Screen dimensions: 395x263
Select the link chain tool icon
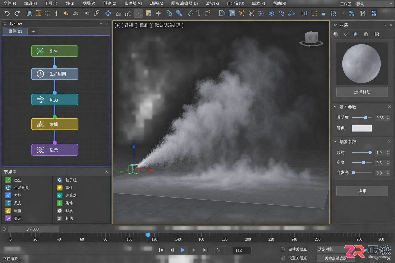[x=97, y=13]
